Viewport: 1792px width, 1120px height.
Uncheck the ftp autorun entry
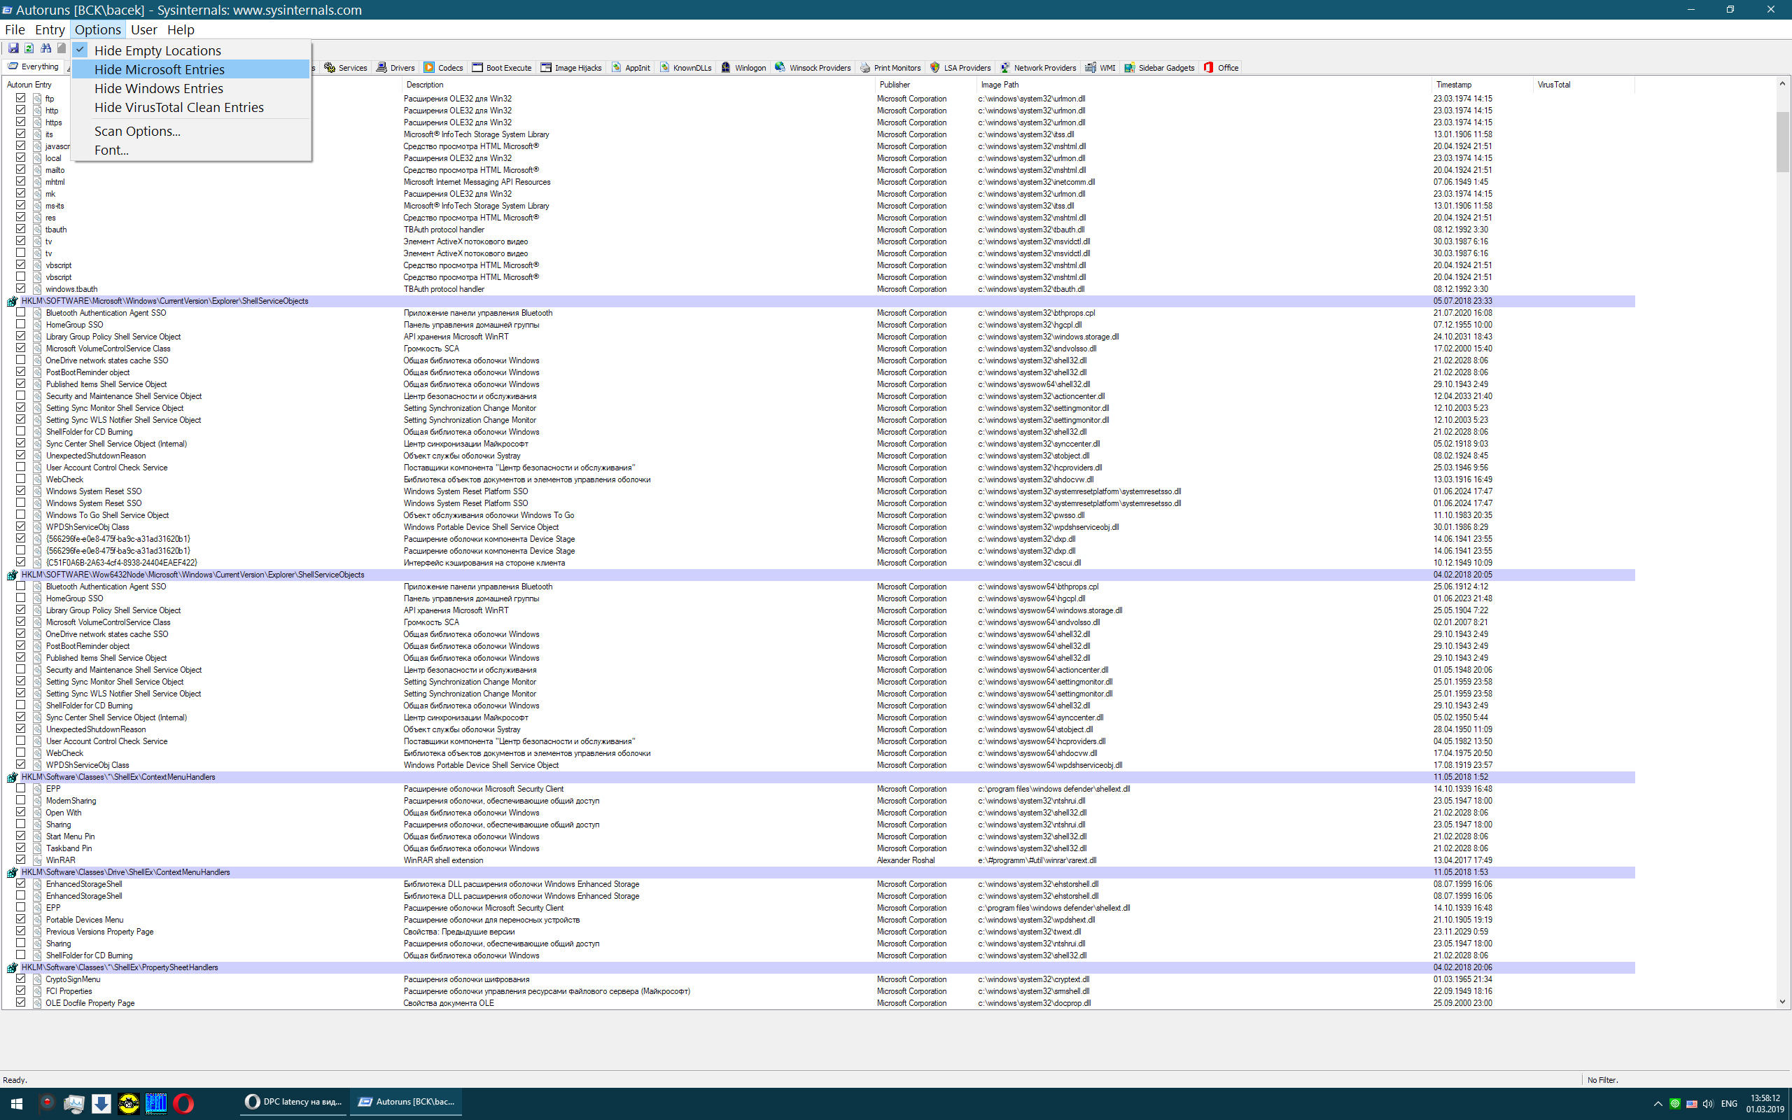tap(21, 98)
